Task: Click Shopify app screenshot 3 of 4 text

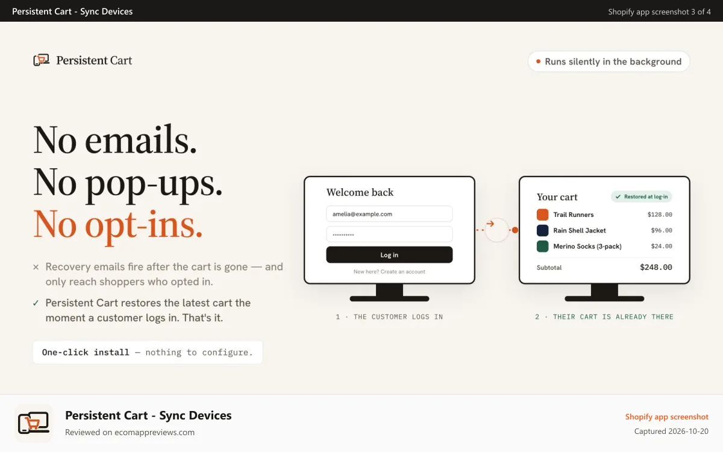Action: tap(660, 11)
